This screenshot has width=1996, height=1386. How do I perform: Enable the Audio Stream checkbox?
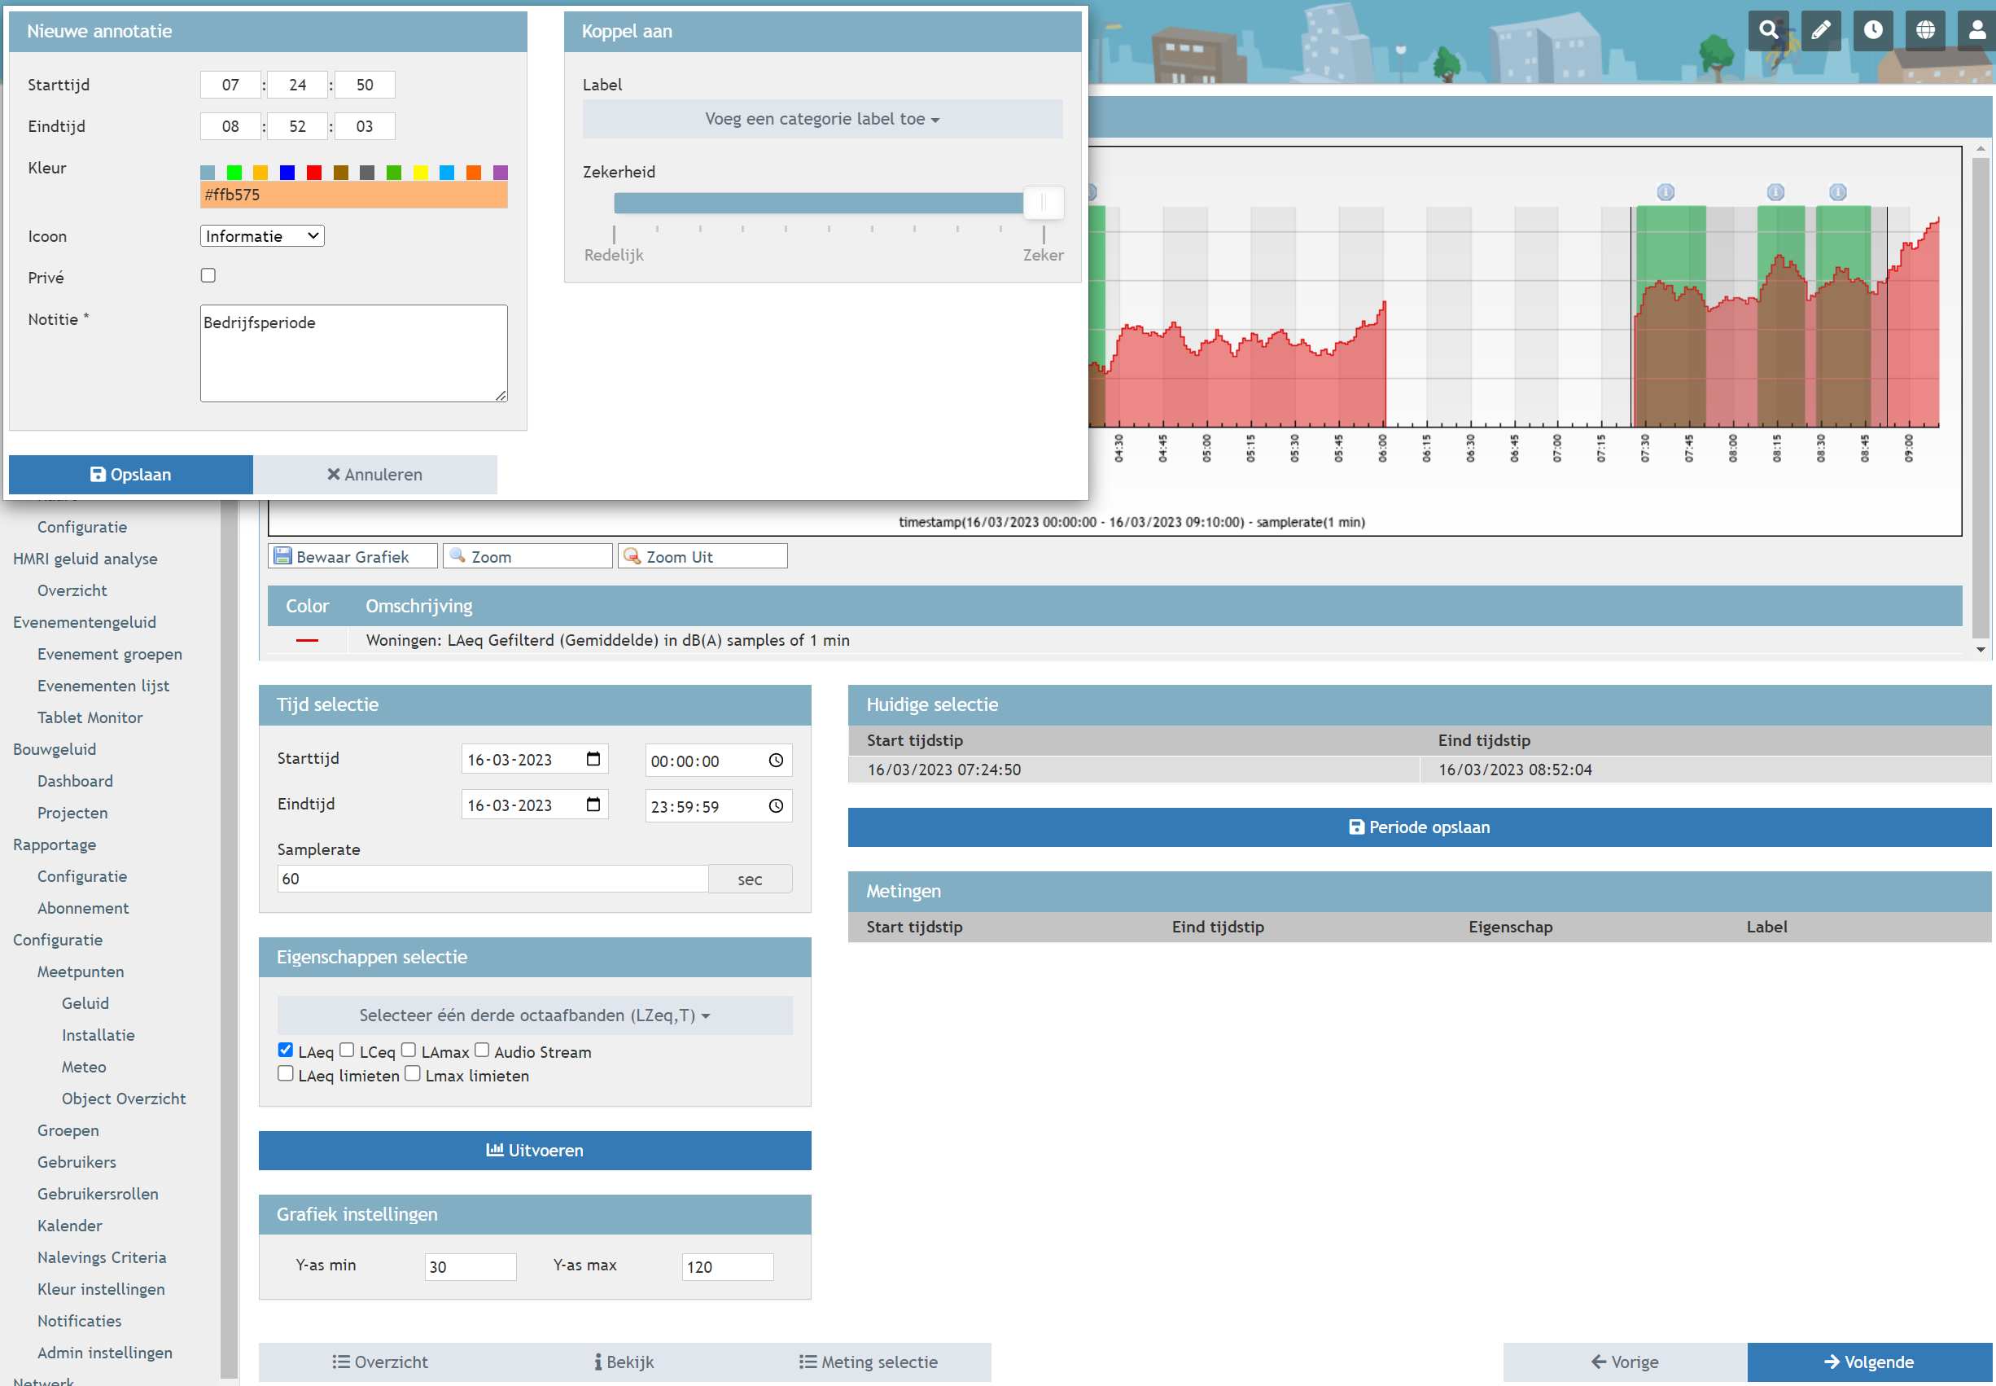(x=482, y=1050)
